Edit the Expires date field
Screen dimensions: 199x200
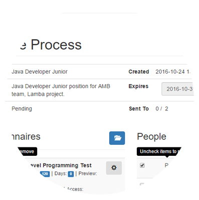point(178,89)
